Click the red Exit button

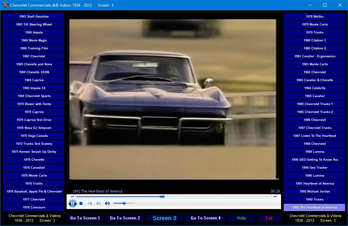tap(269, 218)
